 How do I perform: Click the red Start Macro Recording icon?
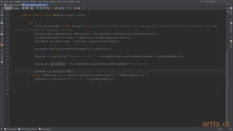click(75, 8)
